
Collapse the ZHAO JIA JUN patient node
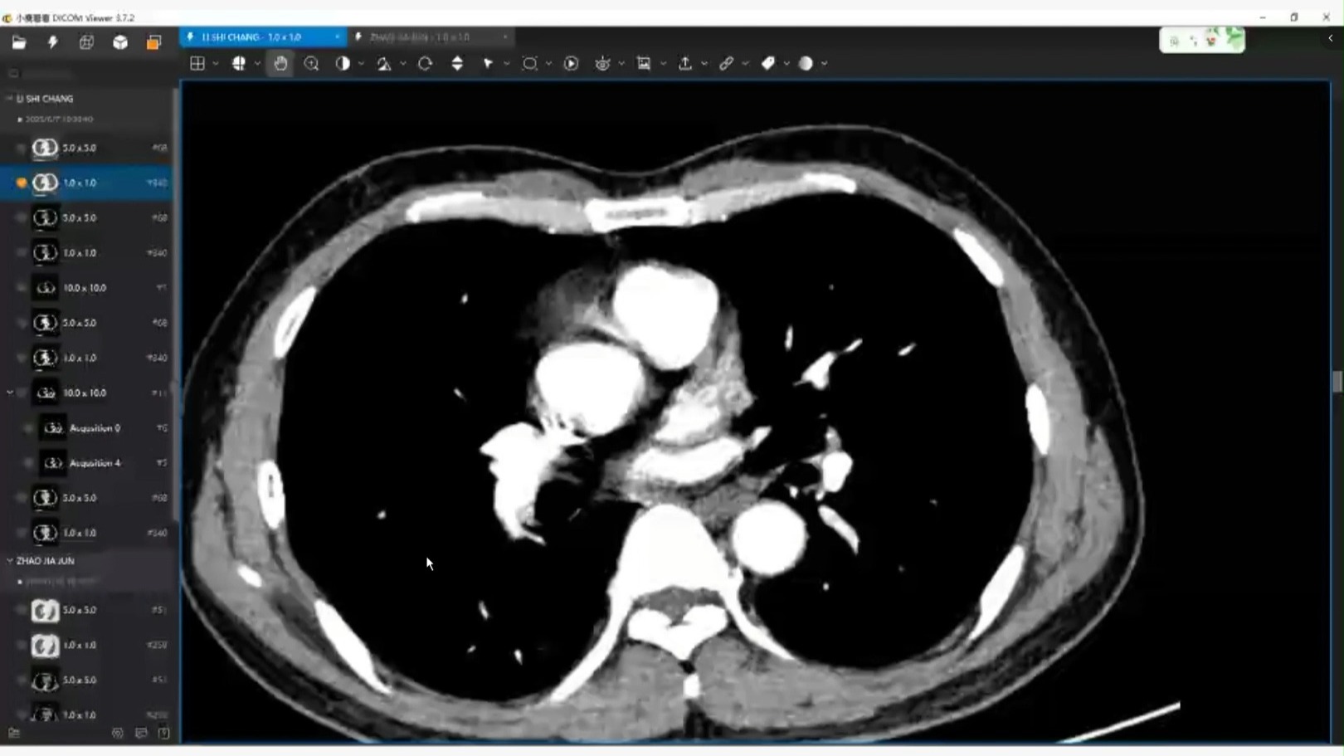pyautogui.click(x=9, y=561)
